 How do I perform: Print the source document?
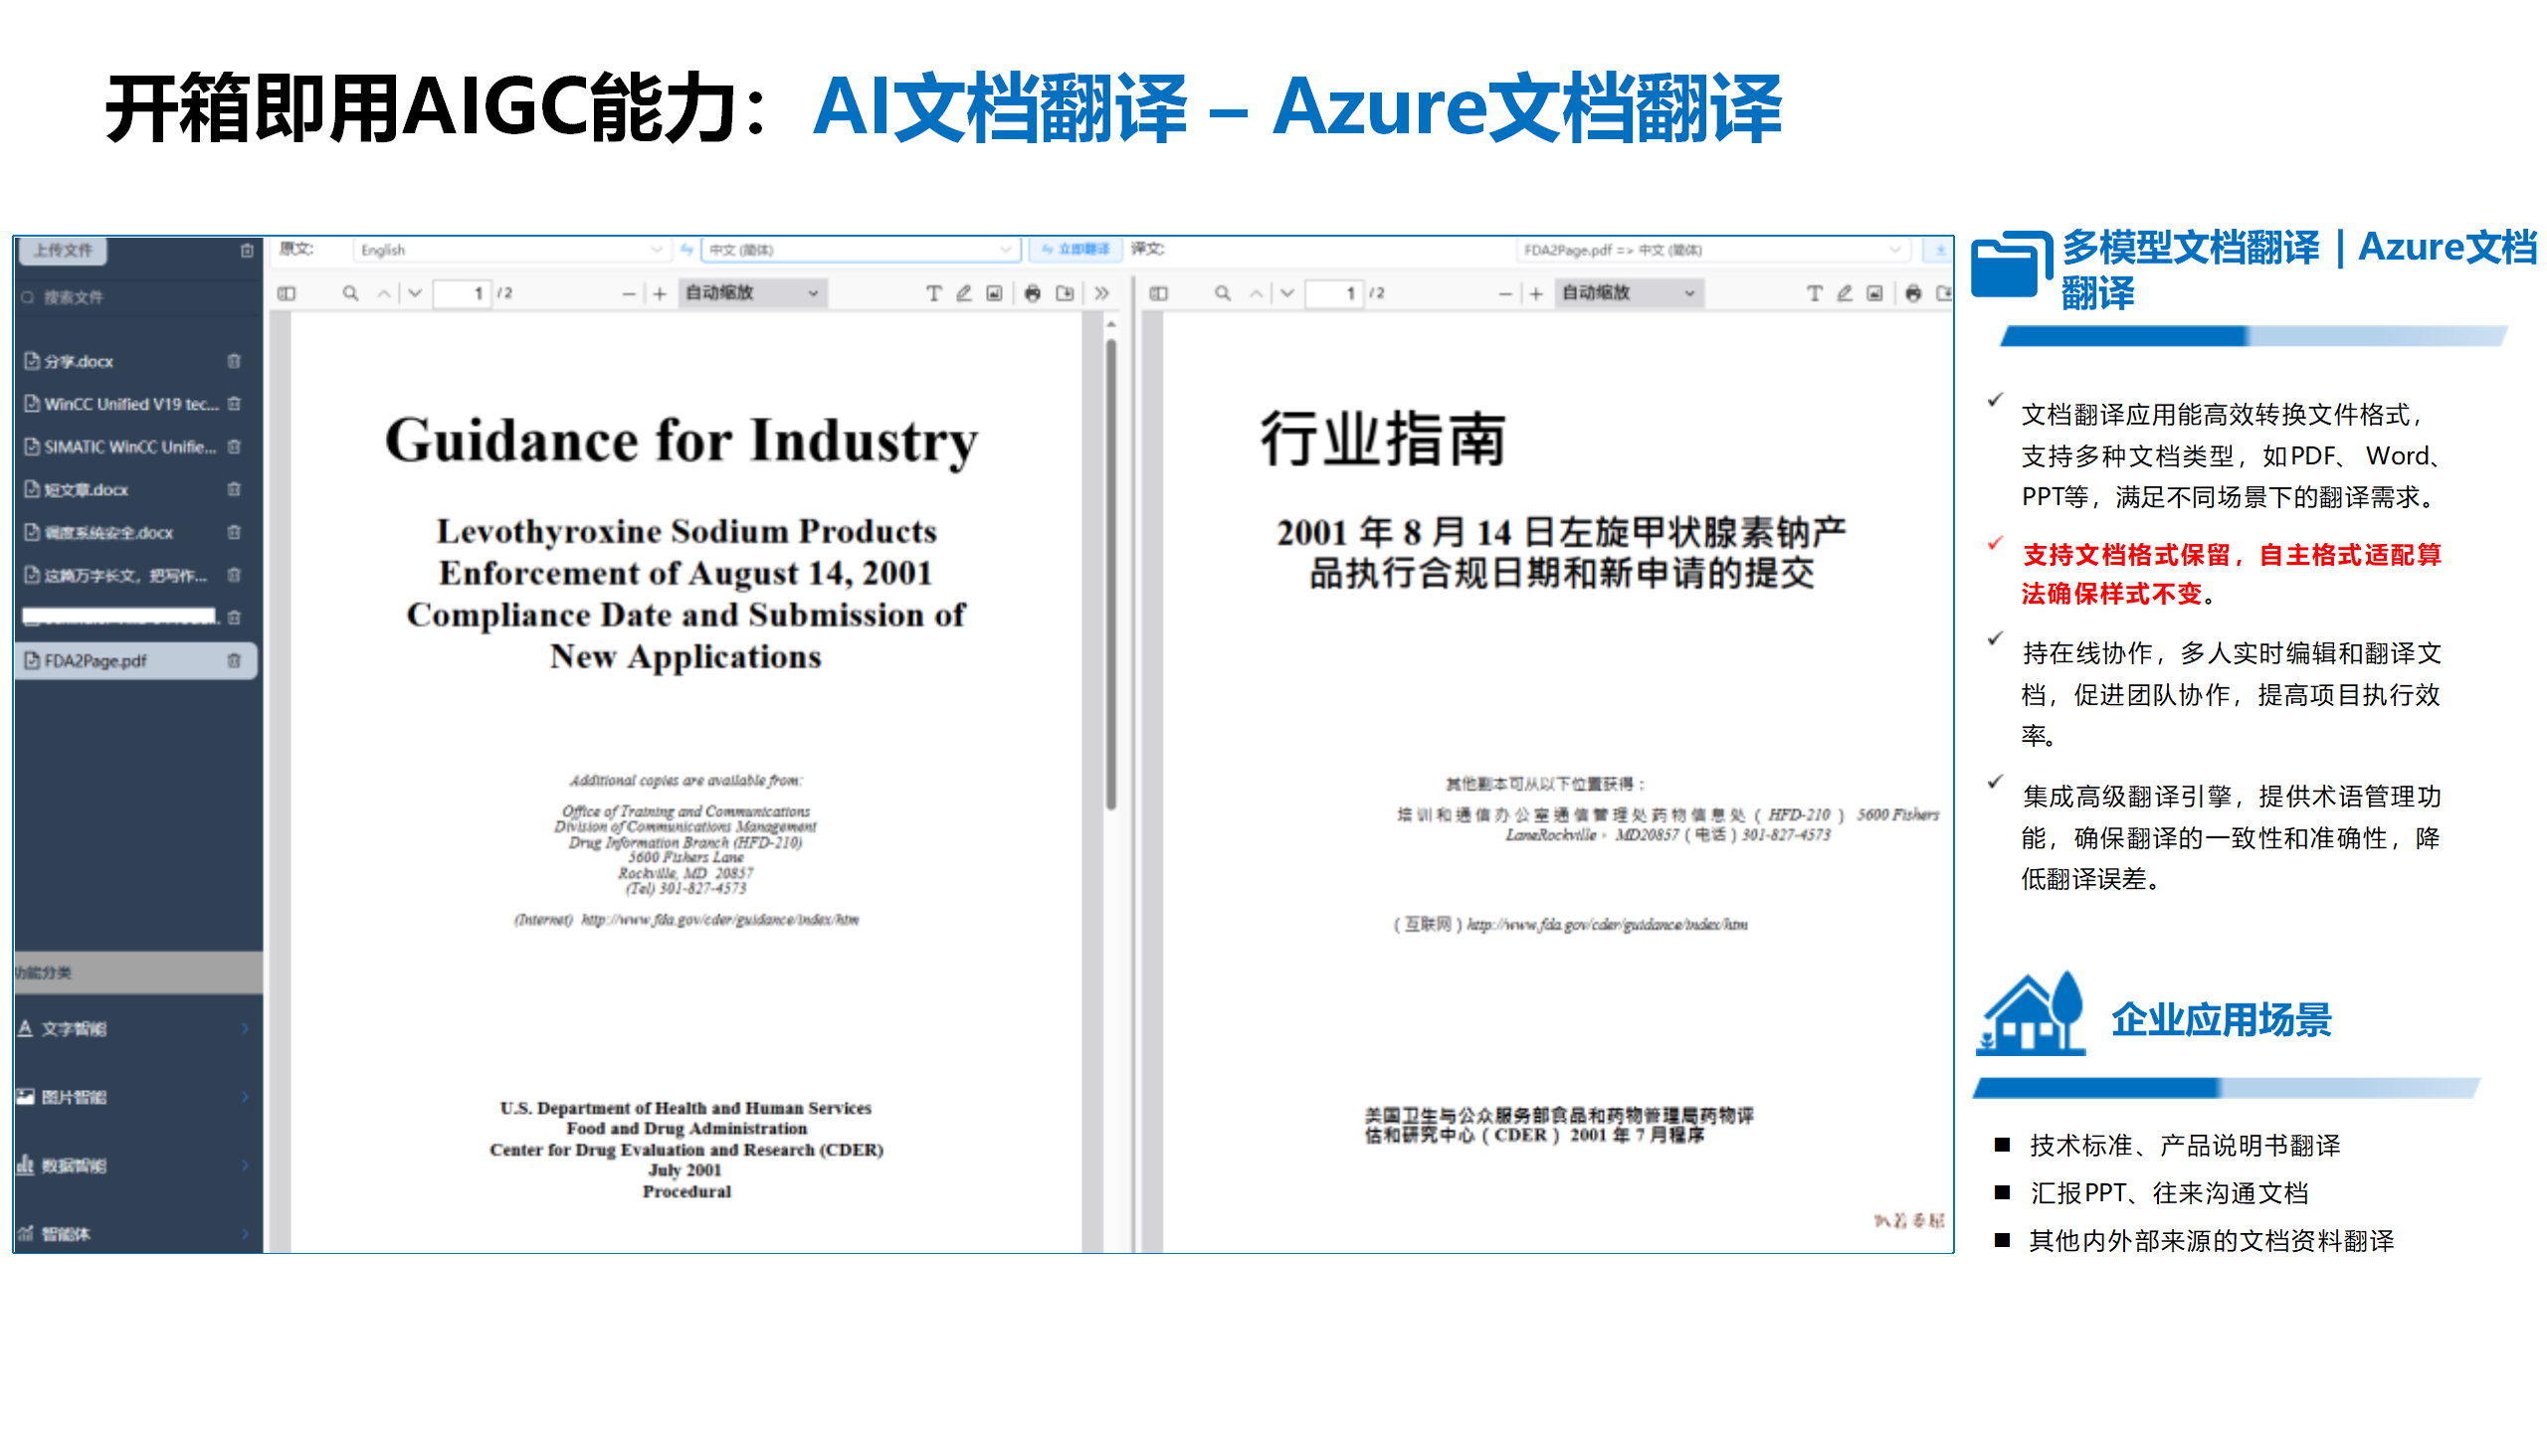[1032, 293]
